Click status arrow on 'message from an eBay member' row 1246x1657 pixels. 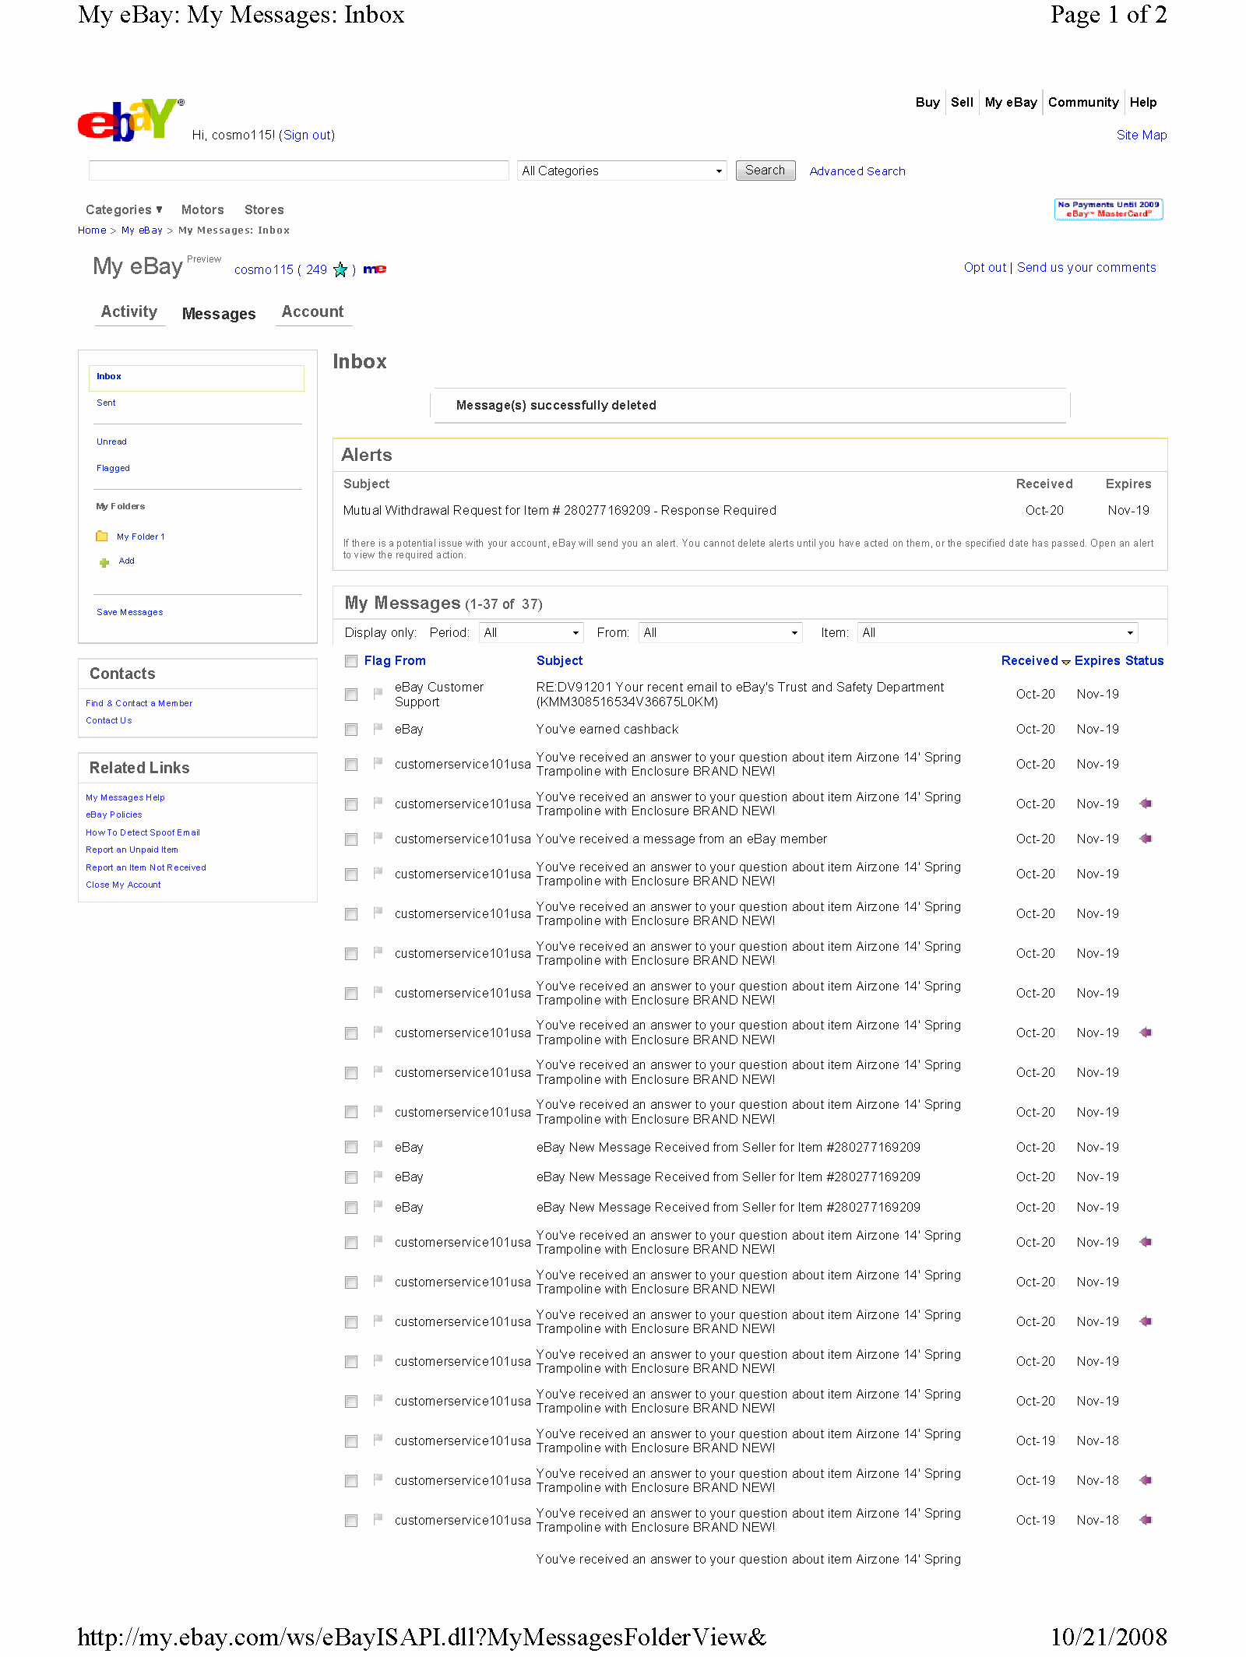[1146, 839]
